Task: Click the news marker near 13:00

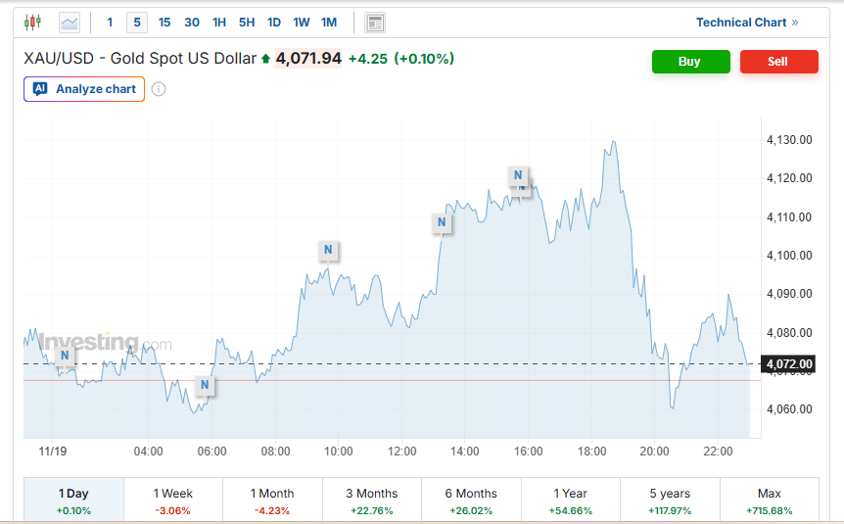Action: pos(443,223)
